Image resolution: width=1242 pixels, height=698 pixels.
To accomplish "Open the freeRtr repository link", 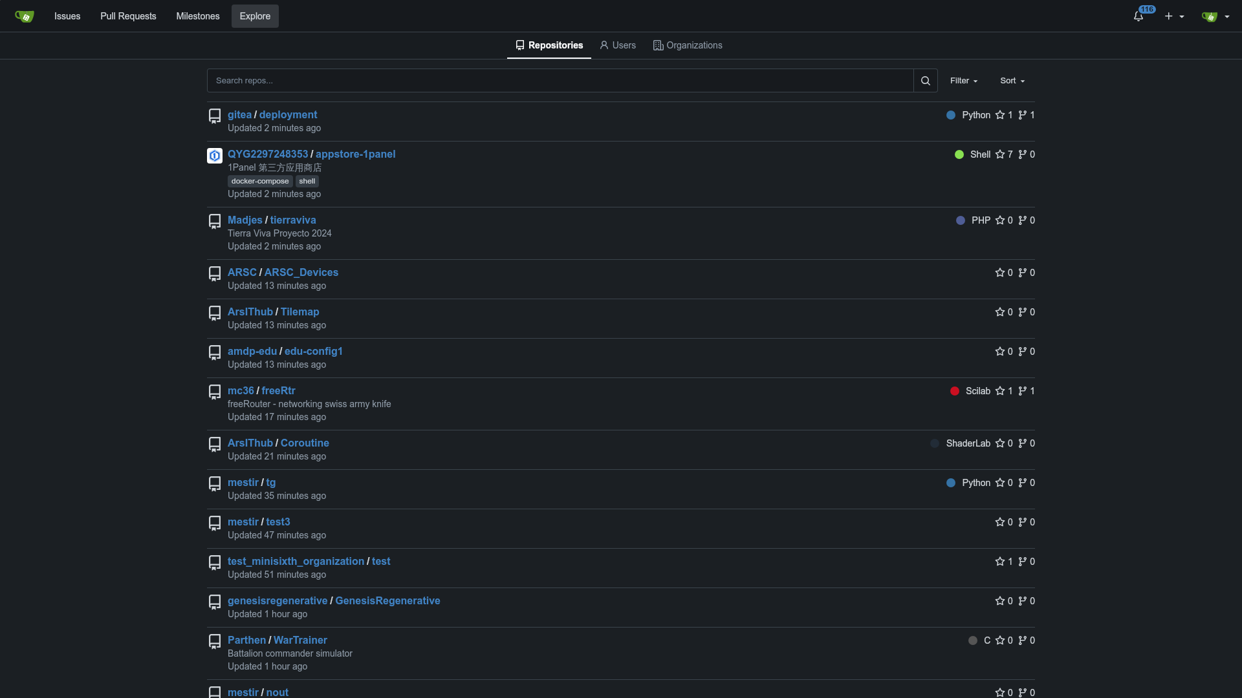I will pos(278,390).
